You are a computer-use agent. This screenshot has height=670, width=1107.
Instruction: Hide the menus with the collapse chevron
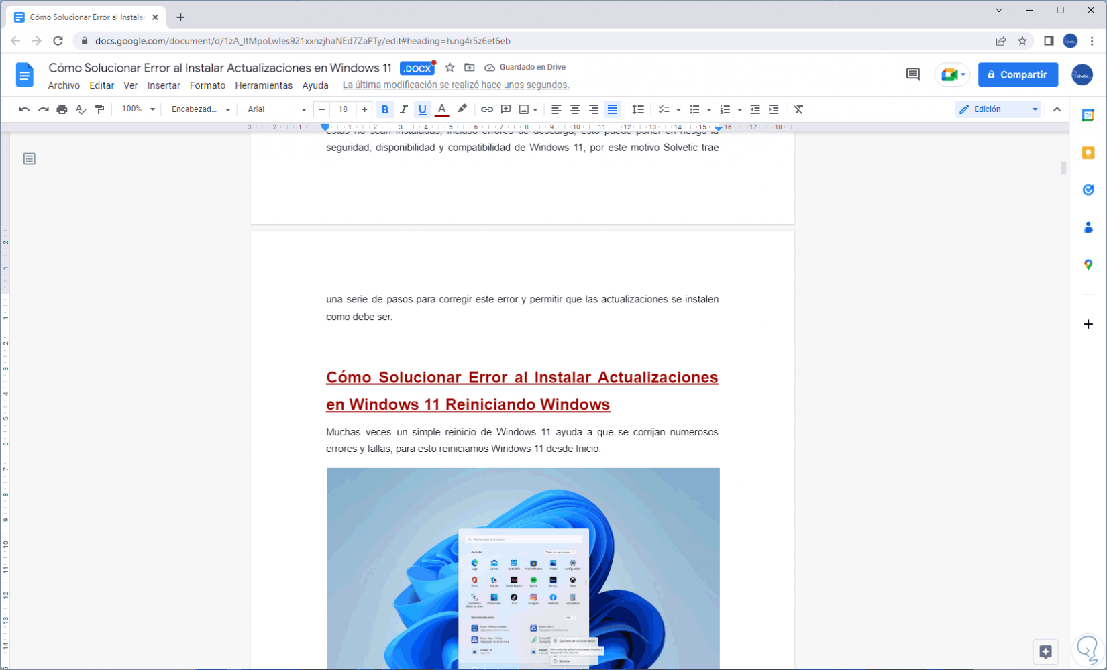click(x=1057, y=109)
